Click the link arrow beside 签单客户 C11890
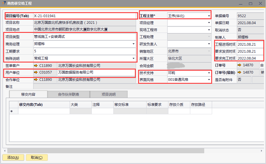Viewport: 266px width, 164px height. [x=36, y=66]
